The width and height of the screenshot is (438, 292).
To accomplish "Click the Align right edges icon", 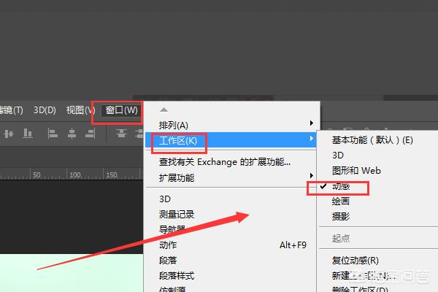I will click(x=91, y=134).
